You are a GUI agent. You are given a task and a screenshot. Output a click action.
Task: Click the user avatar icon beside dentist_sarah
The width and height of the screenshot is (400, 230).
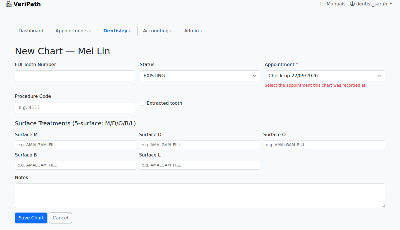pos(352,4)
